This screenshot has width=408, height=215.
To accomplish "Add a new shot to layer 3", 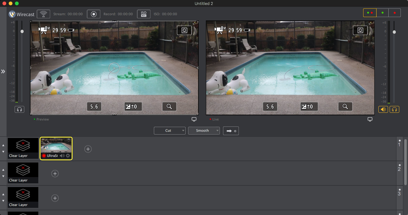I will tap(55, 198).
